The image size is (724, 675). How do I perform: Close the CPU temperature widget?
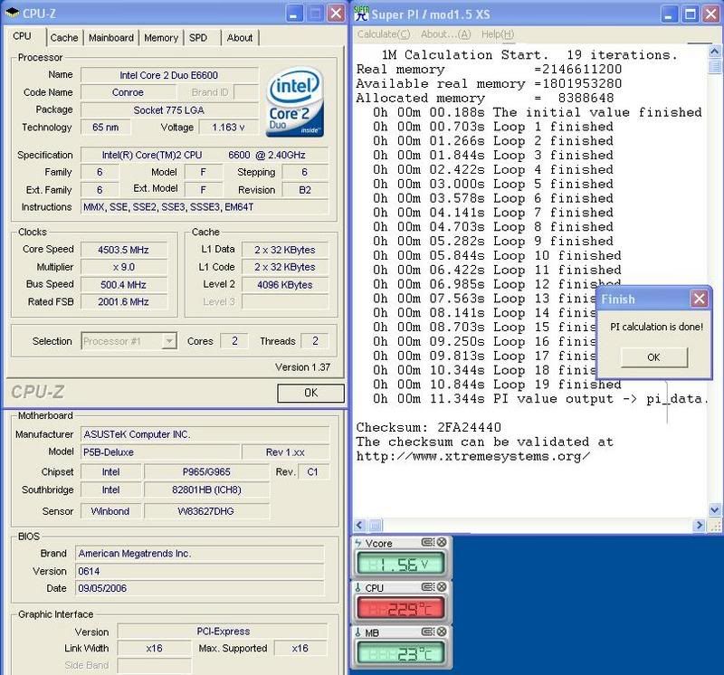[x=442, y=588]
